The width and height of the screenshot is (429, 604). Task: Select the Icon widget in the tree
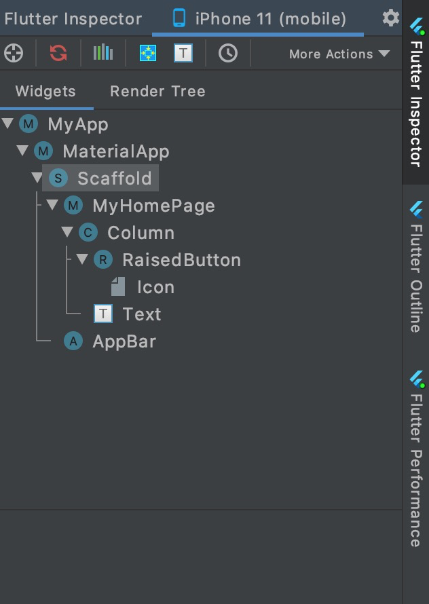tap(155, 287)
